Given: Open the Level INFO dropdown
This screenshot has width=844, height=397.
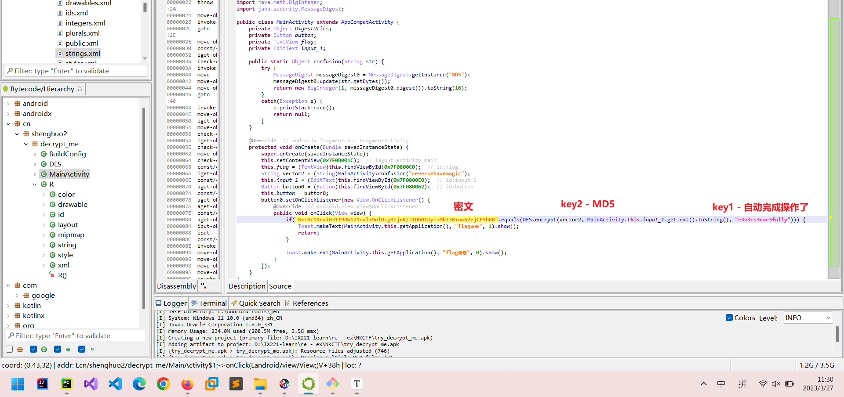Looking at the screenshot, I should pos(808,318).
